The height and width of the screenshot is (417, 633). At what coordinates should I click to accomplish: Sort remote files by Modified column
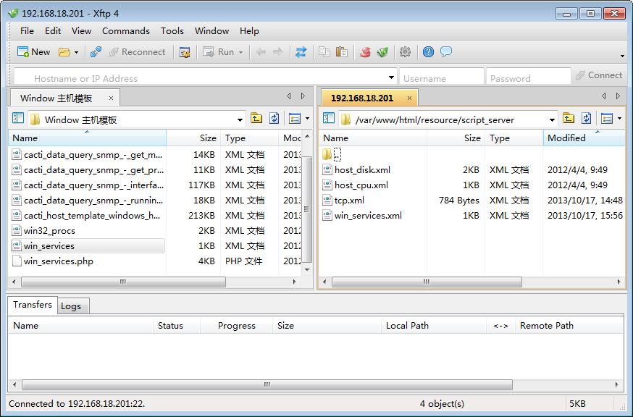(584, 138)
